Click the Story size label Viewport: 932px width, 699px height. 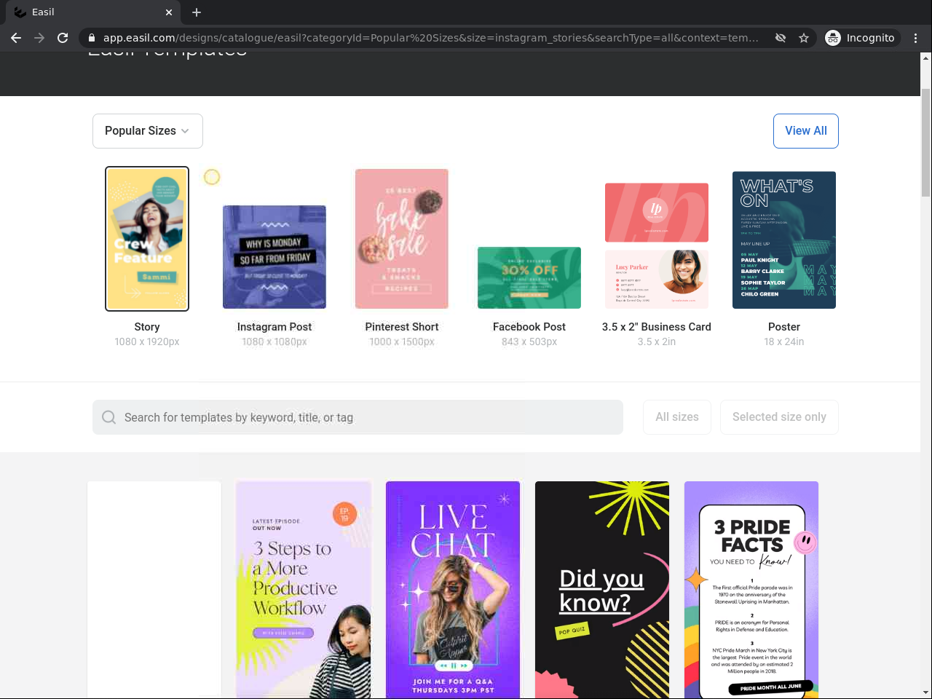[x=147, y=327]
